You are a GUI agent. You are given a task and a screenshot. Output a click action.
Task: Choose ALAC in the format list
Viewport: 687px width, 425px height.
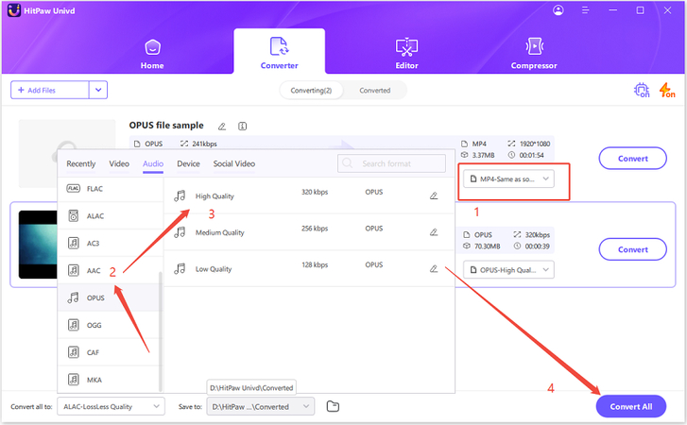[x=110, y=215]
